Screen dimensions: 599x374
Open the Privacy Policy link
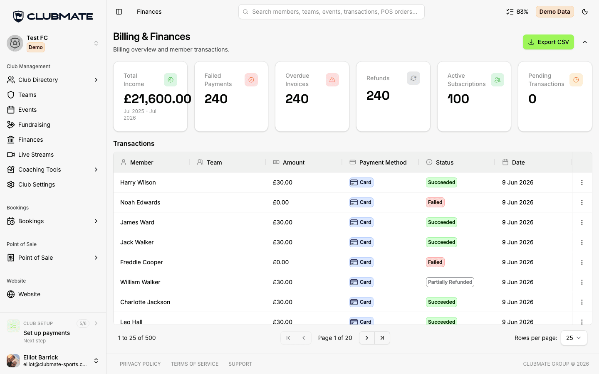pos(140,364)
